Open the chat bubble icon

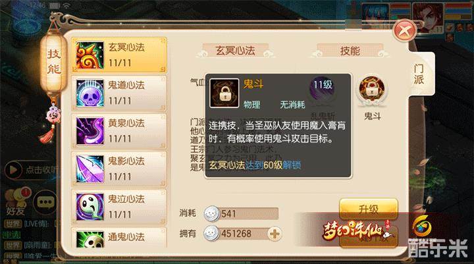tap(45, 202)
